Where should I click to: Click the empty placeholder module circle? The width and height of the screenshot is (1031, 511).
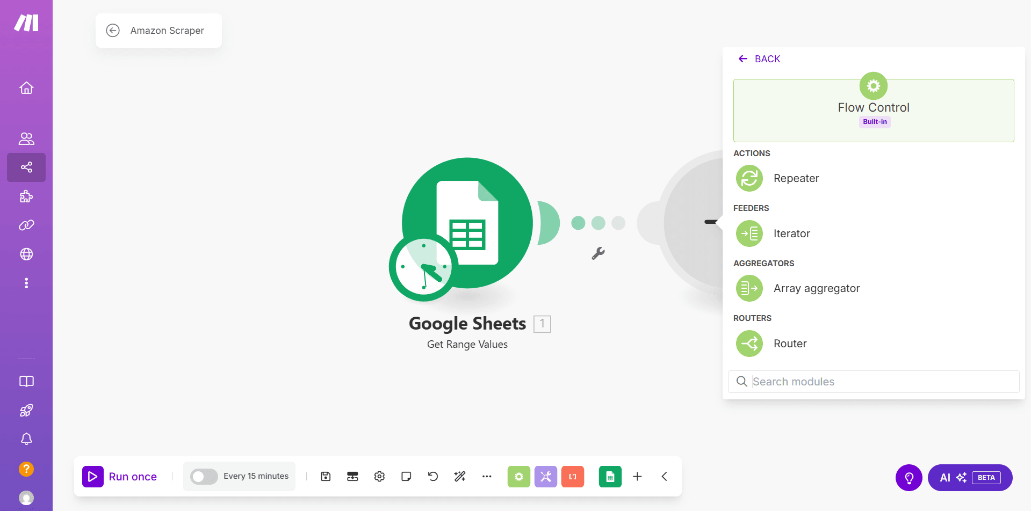click(x=693, y=222)
